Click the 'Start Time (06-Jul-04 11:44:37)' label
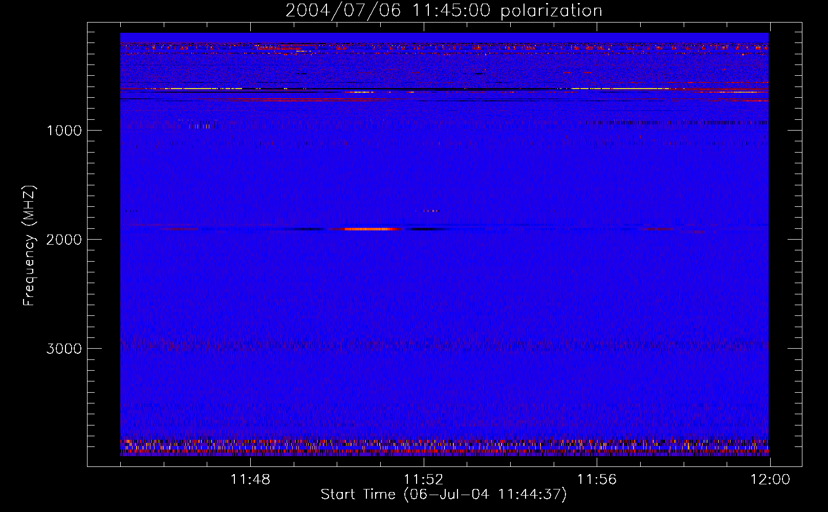This screenshot has height=512, width=828. (444, 495)
